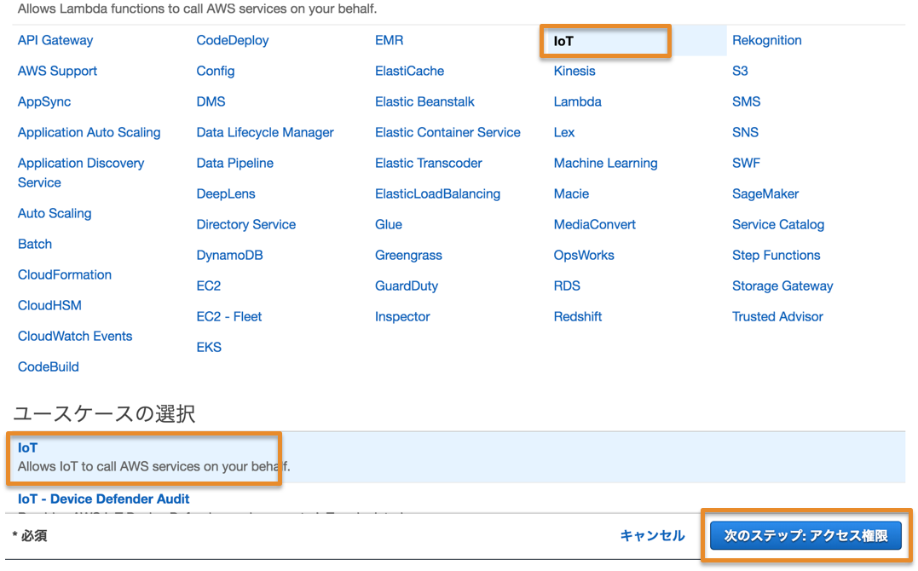The height and width of the screenshot is (571, 918).
Task: Select Inspector service
Action: pyautogui.click(x=402, y=317)
